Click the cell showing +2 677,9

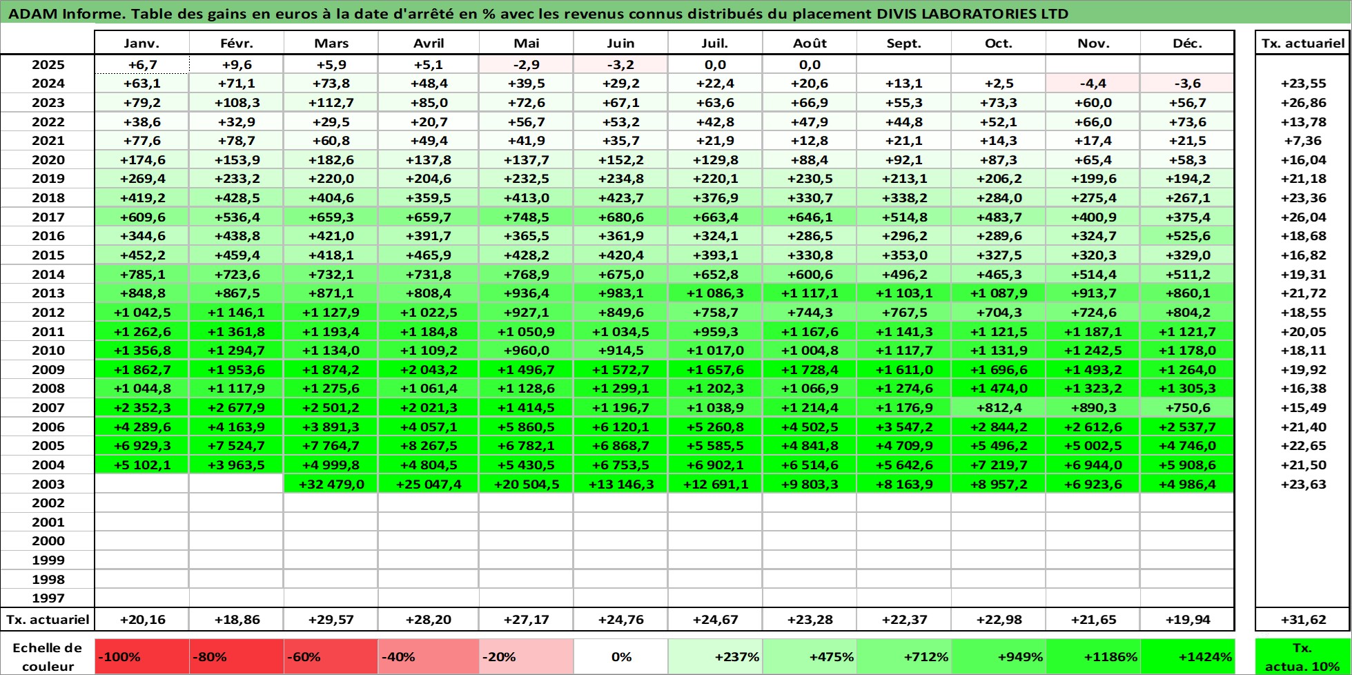pos(236,407)
